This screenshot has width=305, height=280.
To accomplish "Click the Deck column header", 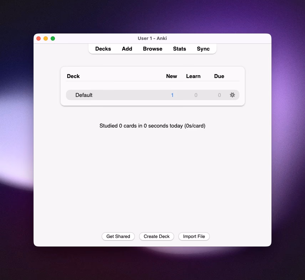I will click(x=73, y=76).
